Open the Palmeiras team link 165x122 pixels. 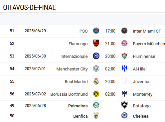tap(78, 106)
